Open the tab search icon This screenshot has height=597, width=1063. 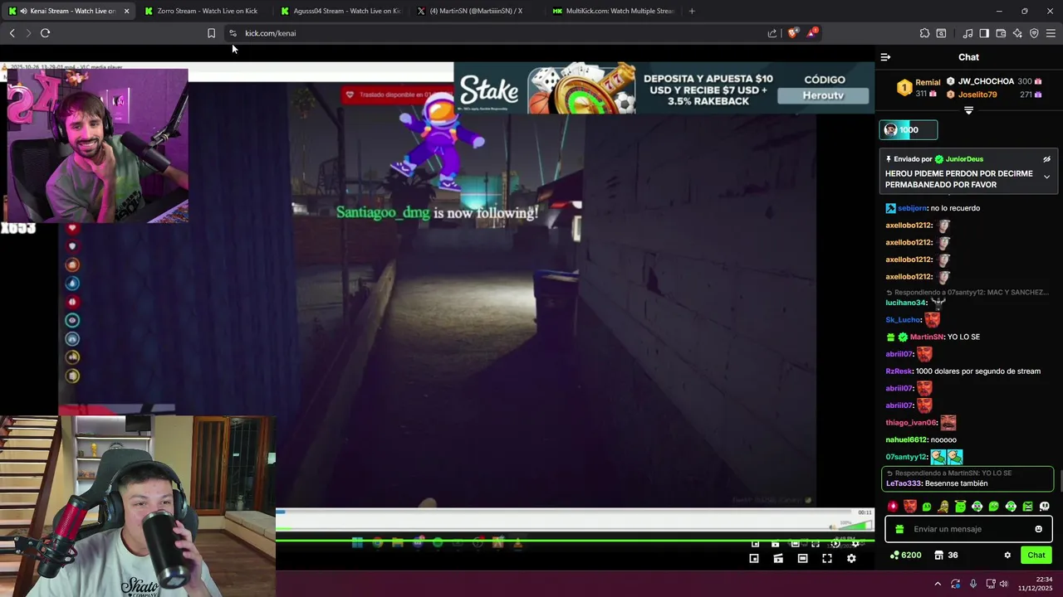pos(941,33)
